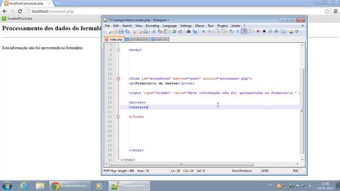
Task: Toggle INS mode in status bar
Action: pos(295,171)
